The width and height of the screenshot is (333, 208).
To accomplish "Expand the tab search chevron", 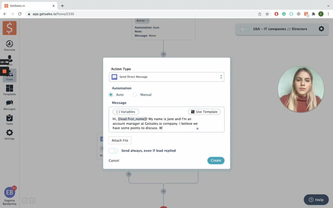I will tap(328, 6).
